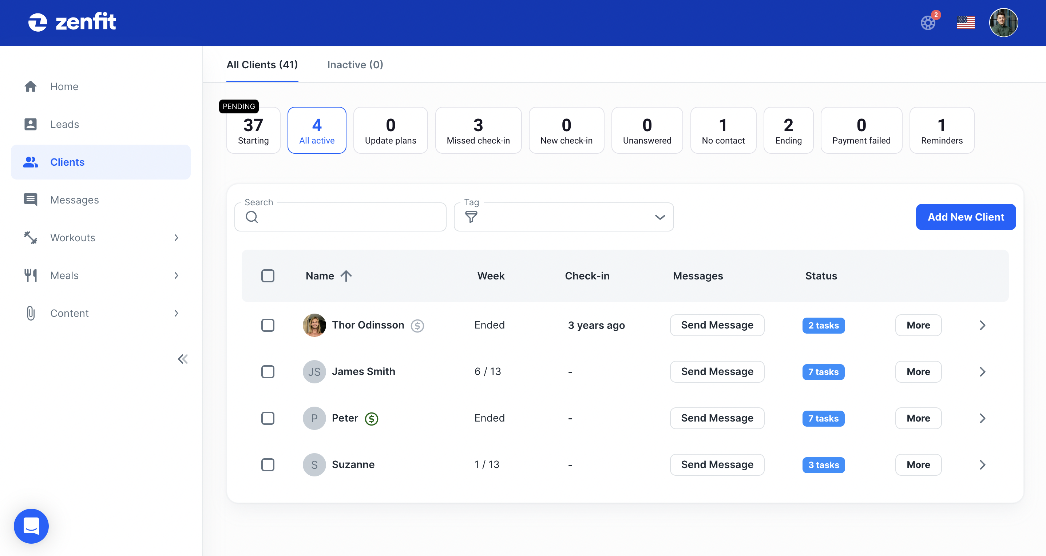Viewport: 1046px width, 556px height.
Task: Open the support chat bubble
Action: tap(31, 526)
